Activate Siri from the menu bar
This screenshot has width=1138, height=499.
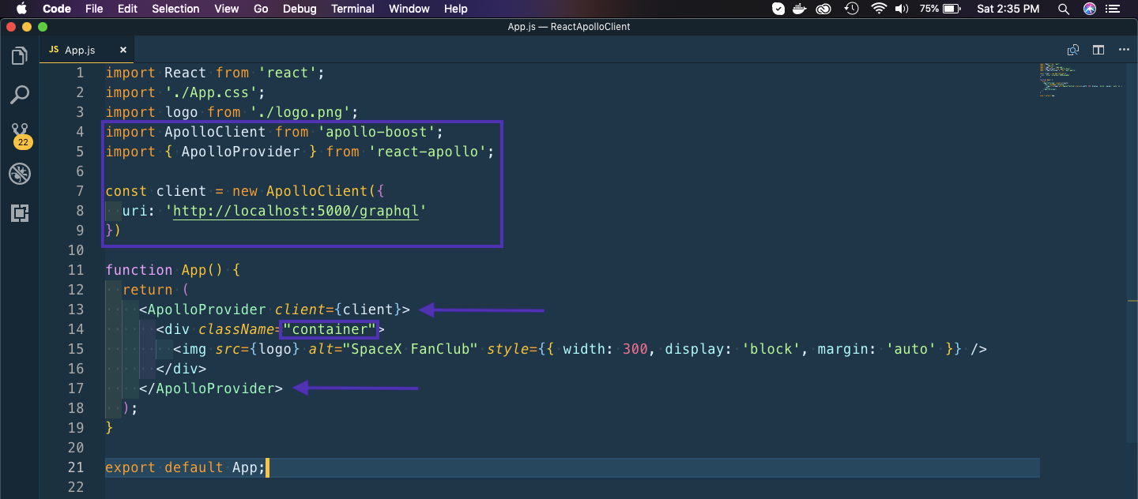coord(1091,9)
